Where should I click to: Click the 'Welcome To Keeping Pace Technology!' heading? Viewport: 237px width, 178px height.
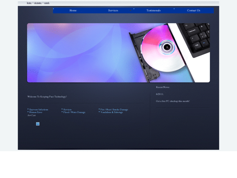[47, 97]
